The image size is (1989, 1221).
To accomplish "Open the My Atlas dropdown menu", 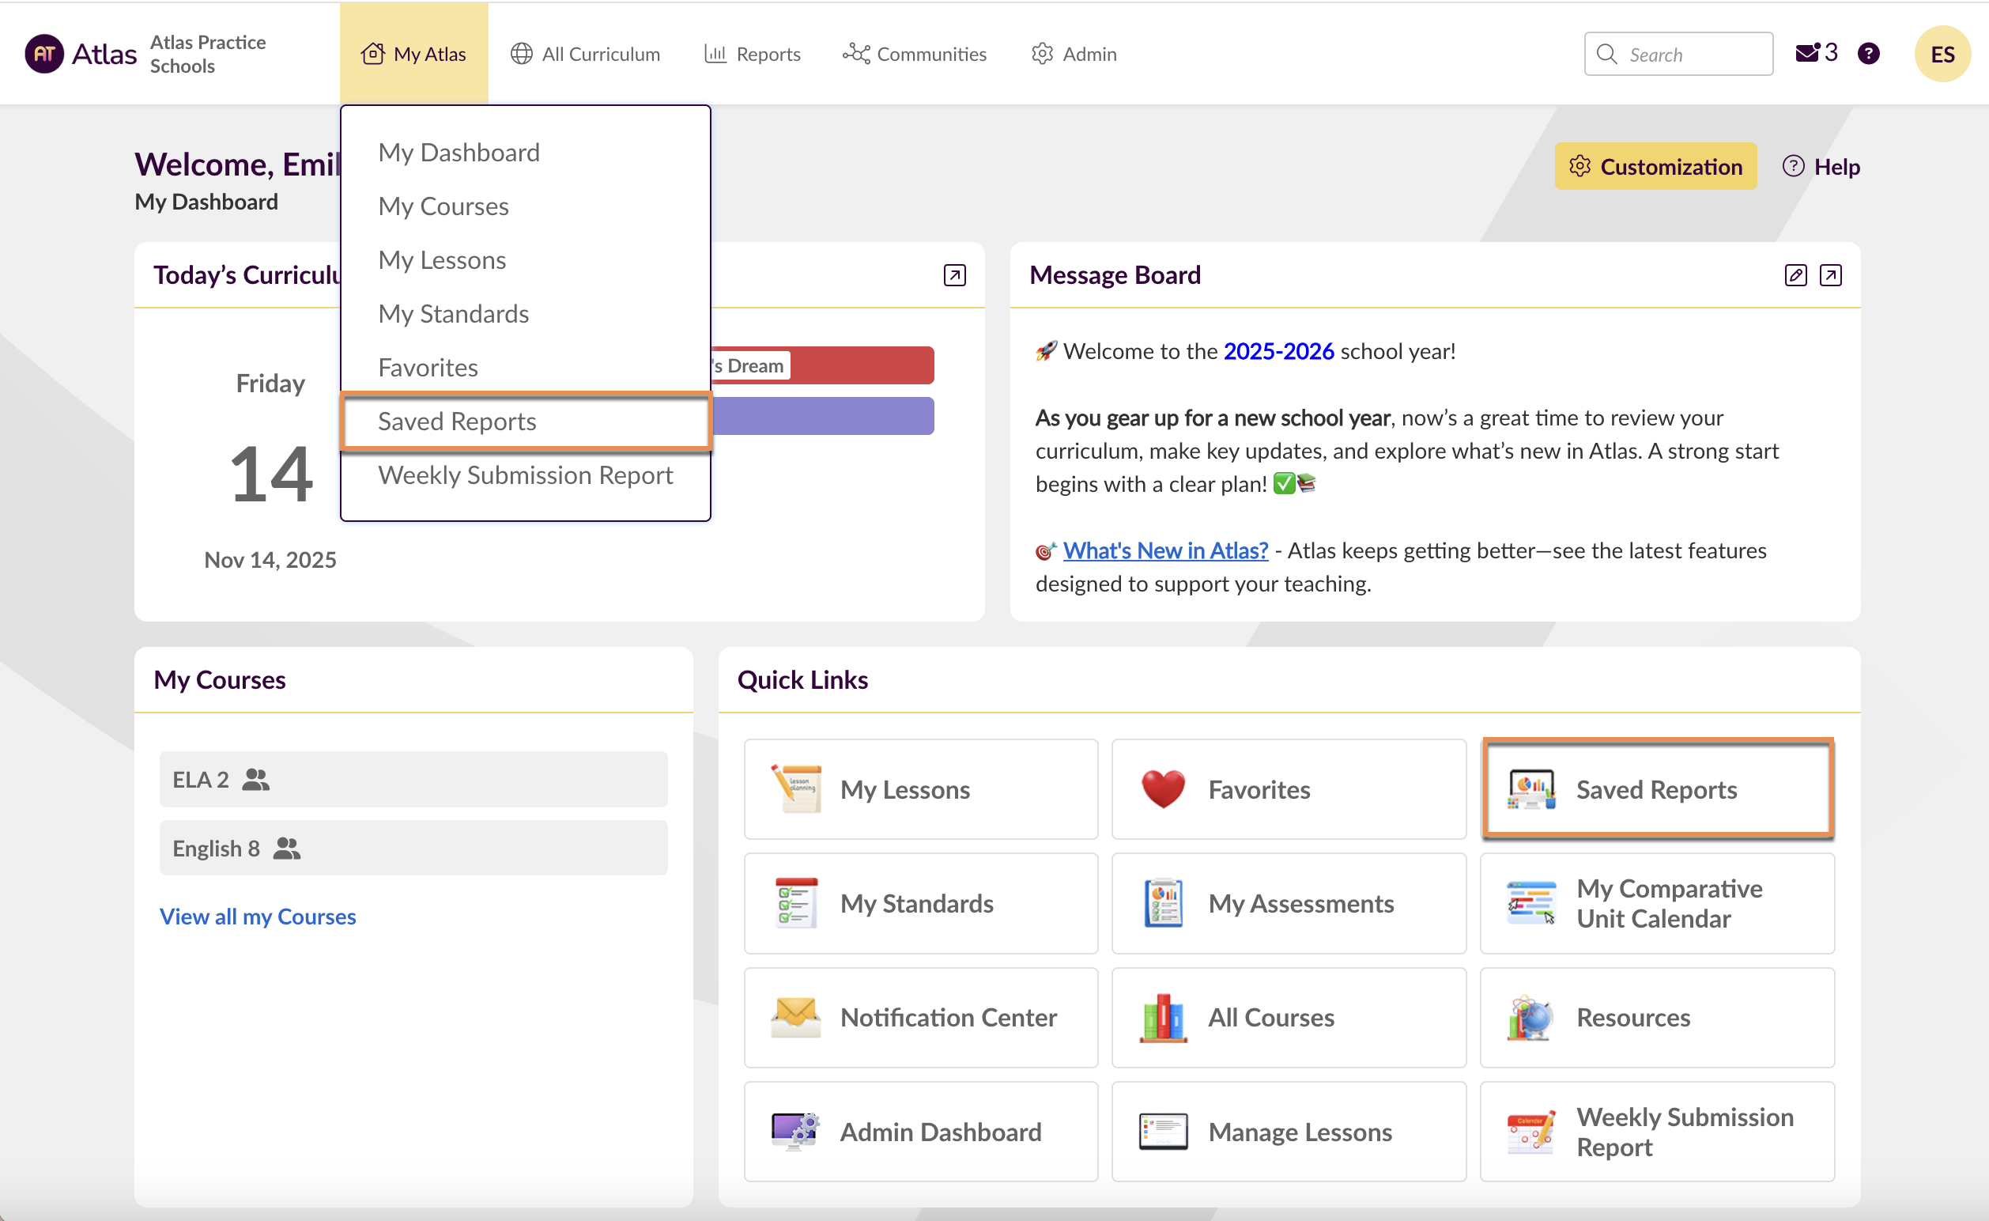I will click(414, 54).
